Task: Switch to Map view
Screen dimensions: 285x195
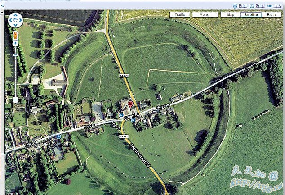Action: click(231, 15)
